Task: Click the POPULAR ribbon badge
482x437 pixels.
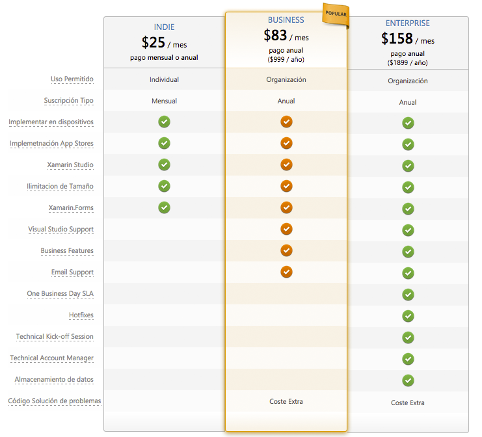Action: click(x=336, y=14)
